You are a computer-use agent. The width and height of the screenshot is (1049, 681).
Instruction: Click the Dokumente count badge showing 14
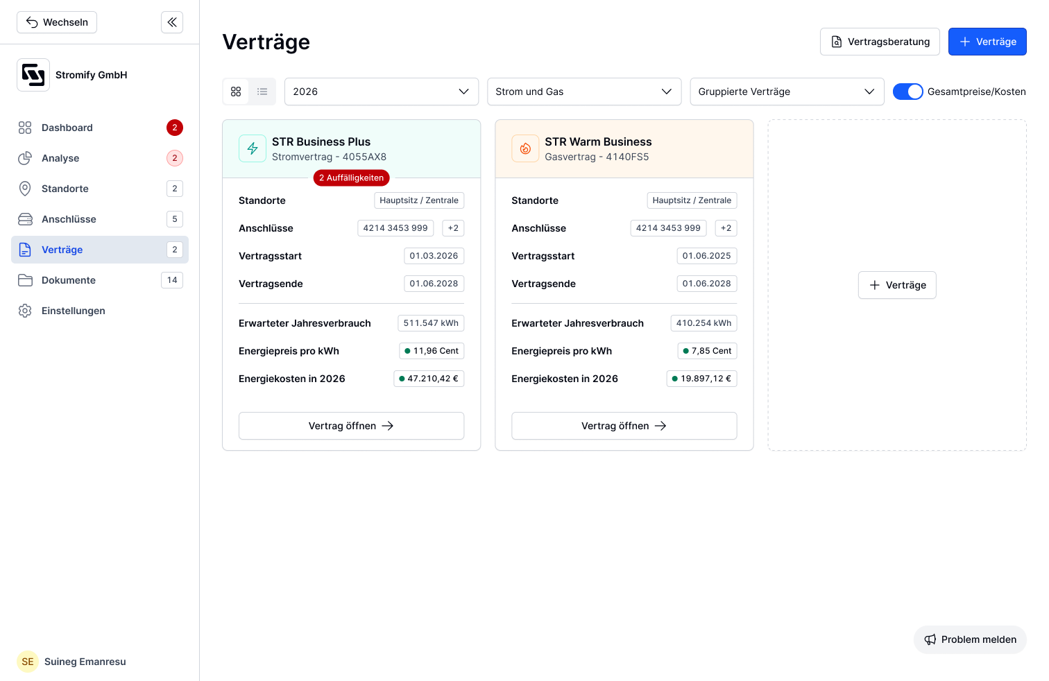coord(172,280)
